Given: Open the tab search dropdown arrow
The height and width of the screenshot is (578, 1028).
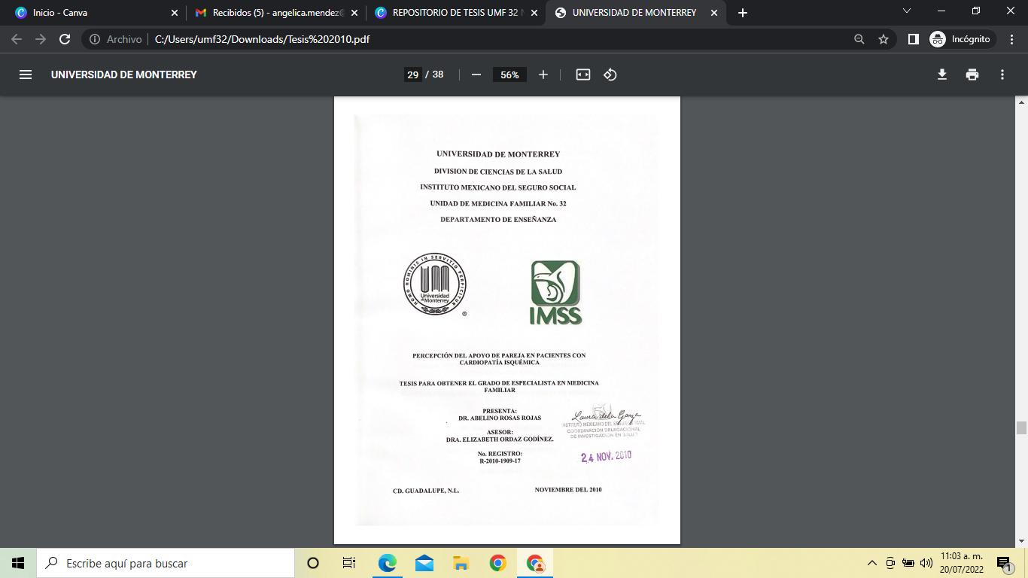Looking at the screenshot, I should click(x=907, y=11).
